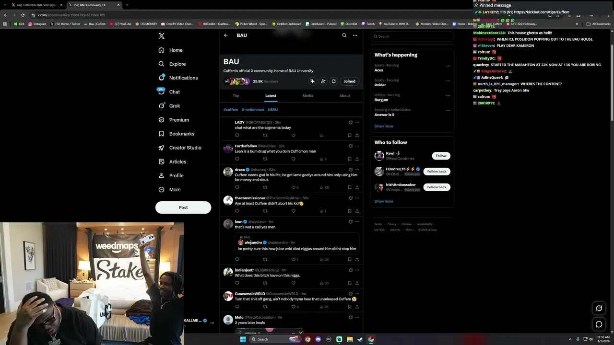This screenshot has height=345, width=614.
Task: Bookmark thecommissioner's post
Action: pyautogui.click(x=349, y=211)
